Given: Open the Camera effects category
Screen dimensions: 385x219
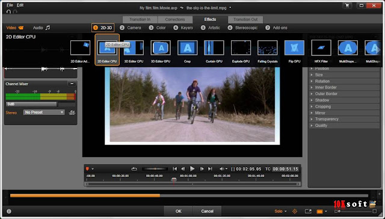Looking at the screenshot, I should coord(131,28).
